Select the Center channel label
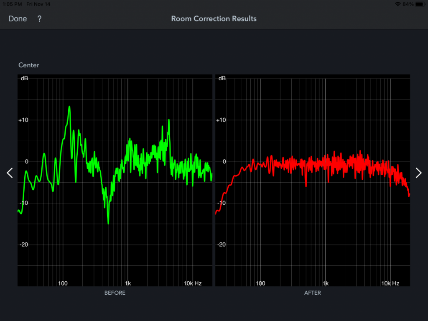Screen dimensions: 428x321 point(29,65)
